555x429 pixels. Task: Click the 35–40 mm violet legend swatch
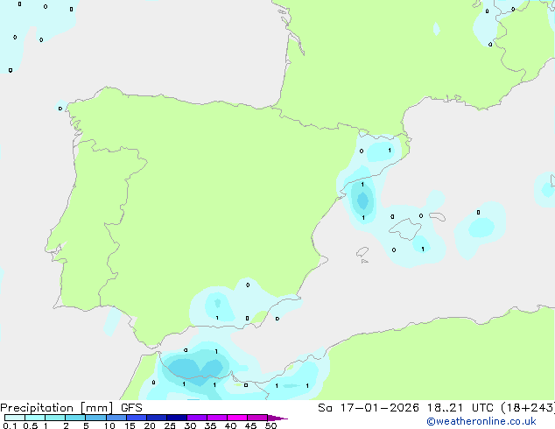(216, 418)
